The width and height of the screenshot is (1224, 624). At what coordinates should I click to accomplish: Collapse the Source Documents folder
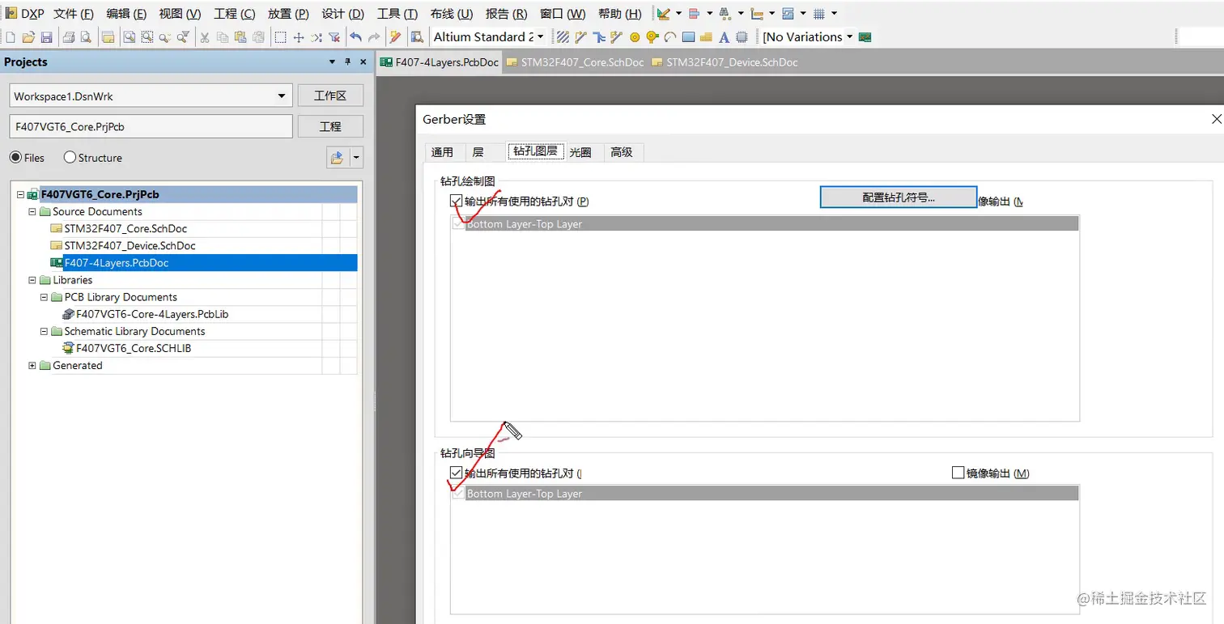tap(32, 212)
